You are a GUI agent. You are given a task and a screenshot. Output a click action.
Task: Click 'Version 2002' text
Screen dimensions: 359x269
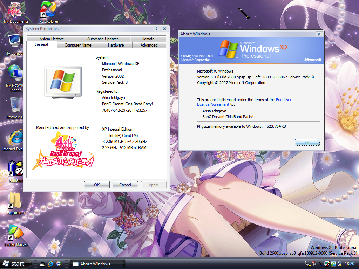click(113, 76)
